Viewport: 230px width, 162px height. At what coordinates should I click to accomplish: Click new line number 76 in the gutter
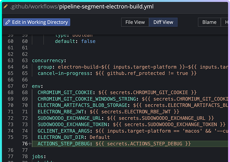(x=24, y=144)
